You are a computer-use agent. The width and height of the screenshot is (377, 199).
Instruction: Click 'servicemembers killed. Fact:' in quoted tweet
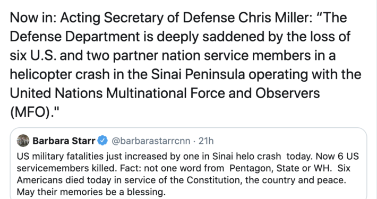coord(79,168)
